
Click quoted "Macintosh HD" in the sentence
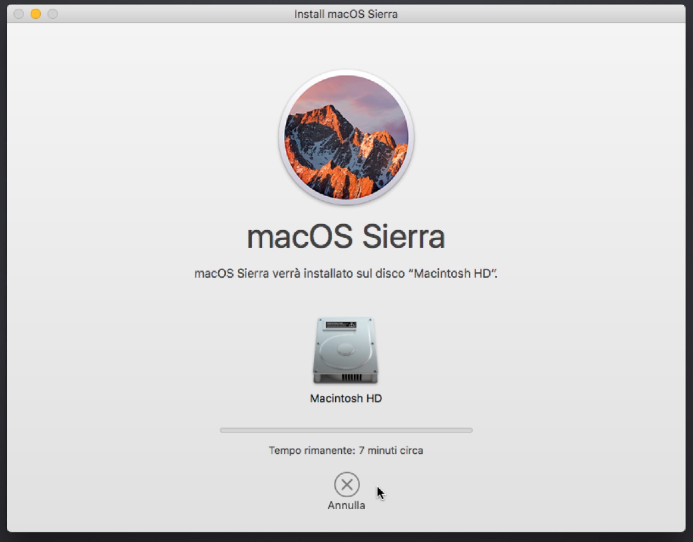pos(453,273)
